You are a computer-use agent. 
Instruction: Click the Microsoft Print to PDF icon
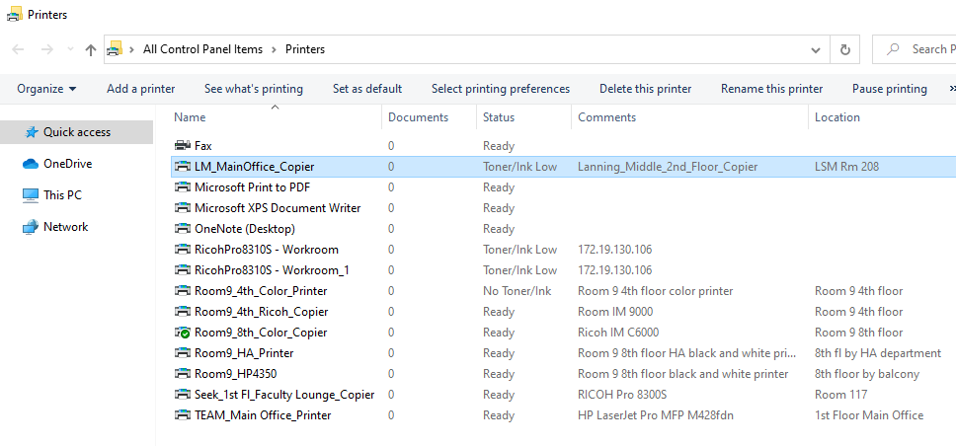tap(183, 187)
